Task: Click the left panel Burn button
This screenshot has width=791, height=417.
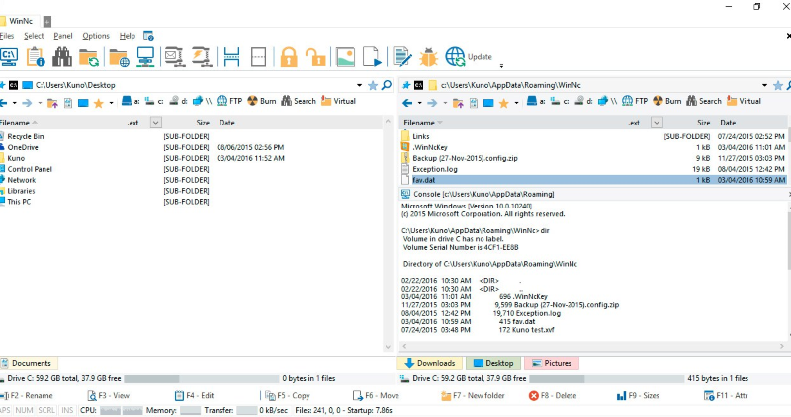Action: [x=262, y=101]
